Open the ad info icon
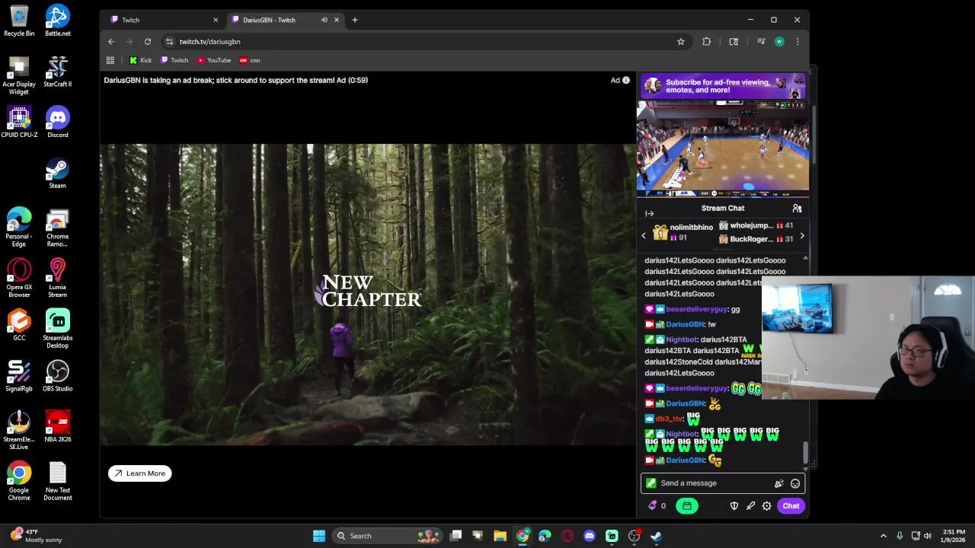 626,80
